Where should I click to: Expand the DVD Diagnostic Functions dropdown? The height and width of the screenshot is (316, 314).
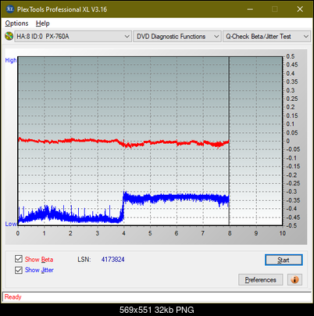tap(177, 37)
